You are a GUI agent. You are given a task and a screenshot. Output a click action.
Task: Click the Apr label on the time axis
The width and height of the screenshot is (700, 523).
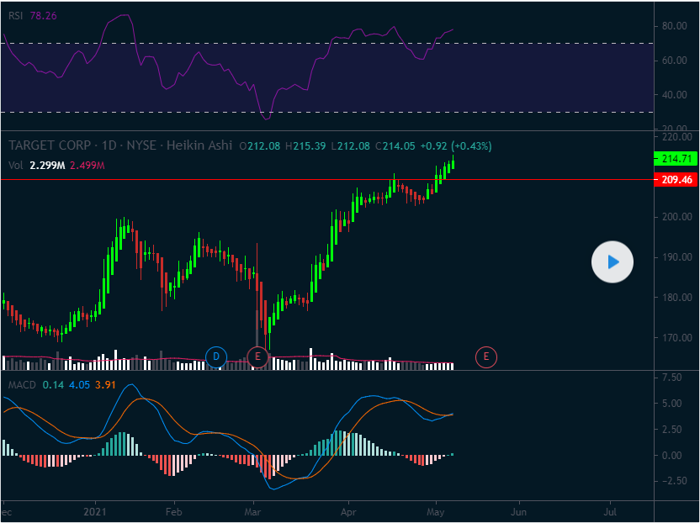(x=347, y=511)
